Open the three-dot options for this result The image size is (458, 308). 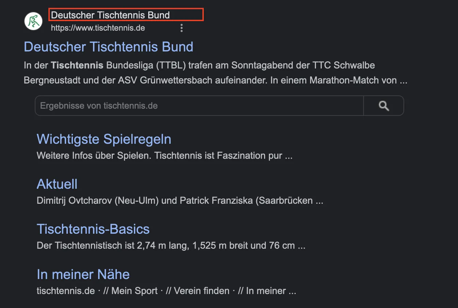[x=182, y=28]
